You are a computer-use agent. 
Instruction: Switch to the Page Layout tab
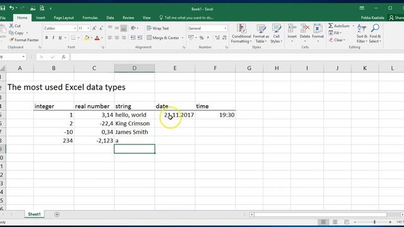click(x=64, y=18)
